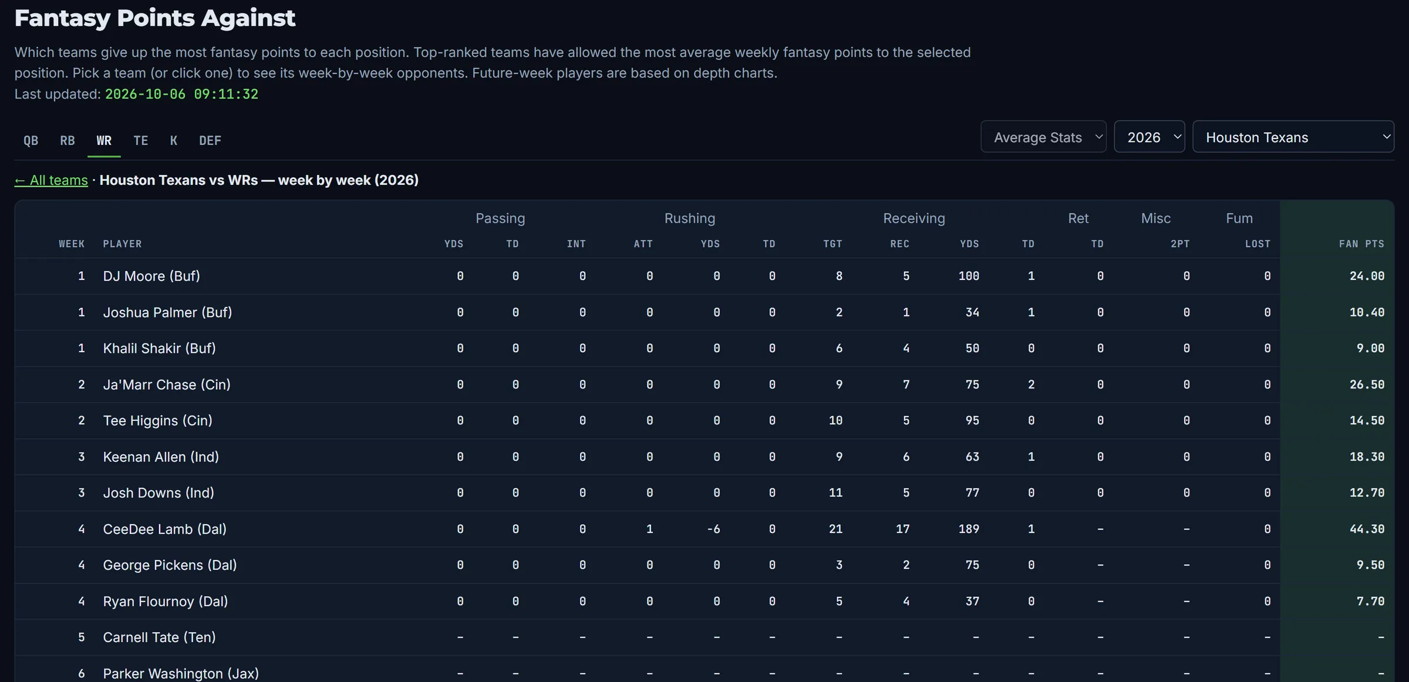The image size is (1409, 682).
Task: Click DJ Moore's 24.00 fantasy points
Action: 1367,276
